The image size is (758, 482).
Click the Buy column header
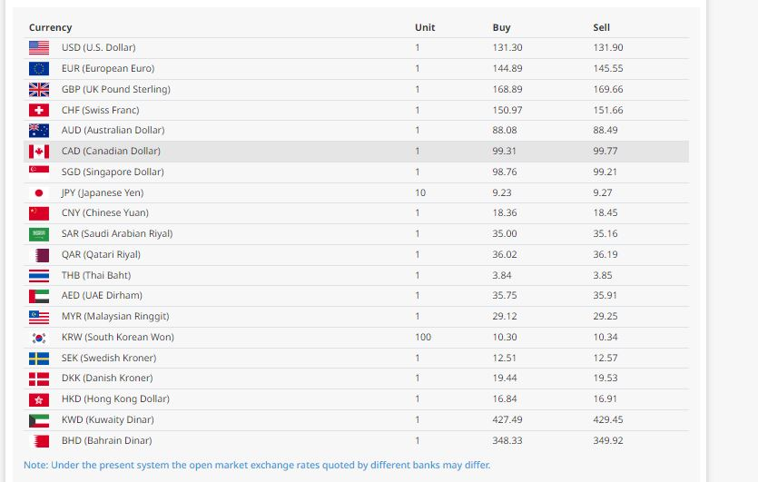[x=501, y=27]
